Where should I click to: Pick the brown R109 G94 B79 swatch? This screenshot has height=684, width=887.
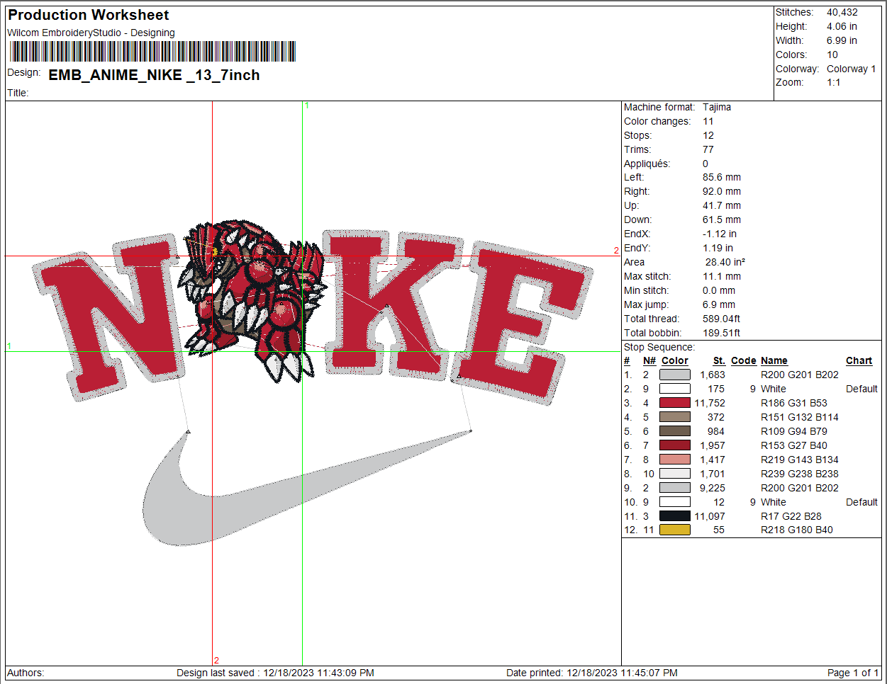(675, 431)
